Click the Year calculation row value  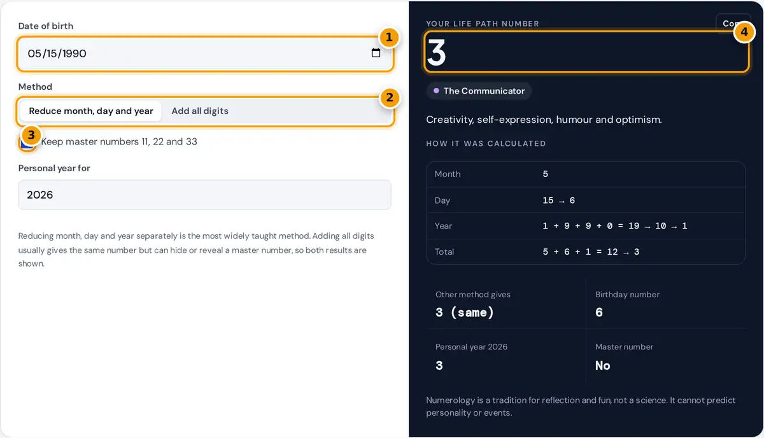click(x=615, y=226)
